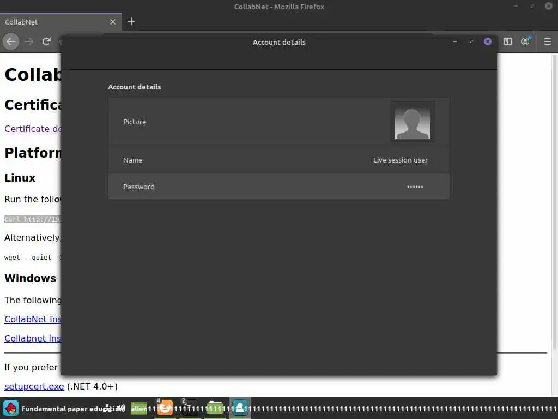Image resolution: width=558 pixels, height=419 pixels.
Task: Open Certificate download link in Firefox
Action: tap(33, 129)
